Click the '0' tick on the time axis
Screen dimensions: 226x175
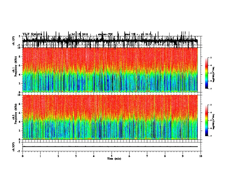pos(23,156)
